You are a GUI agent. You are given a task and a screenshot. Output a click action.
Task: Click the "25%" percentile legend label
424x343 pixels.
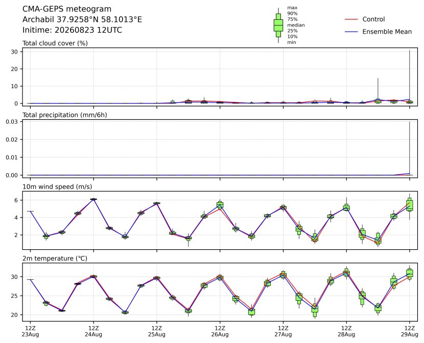click(x=292, y=31)
